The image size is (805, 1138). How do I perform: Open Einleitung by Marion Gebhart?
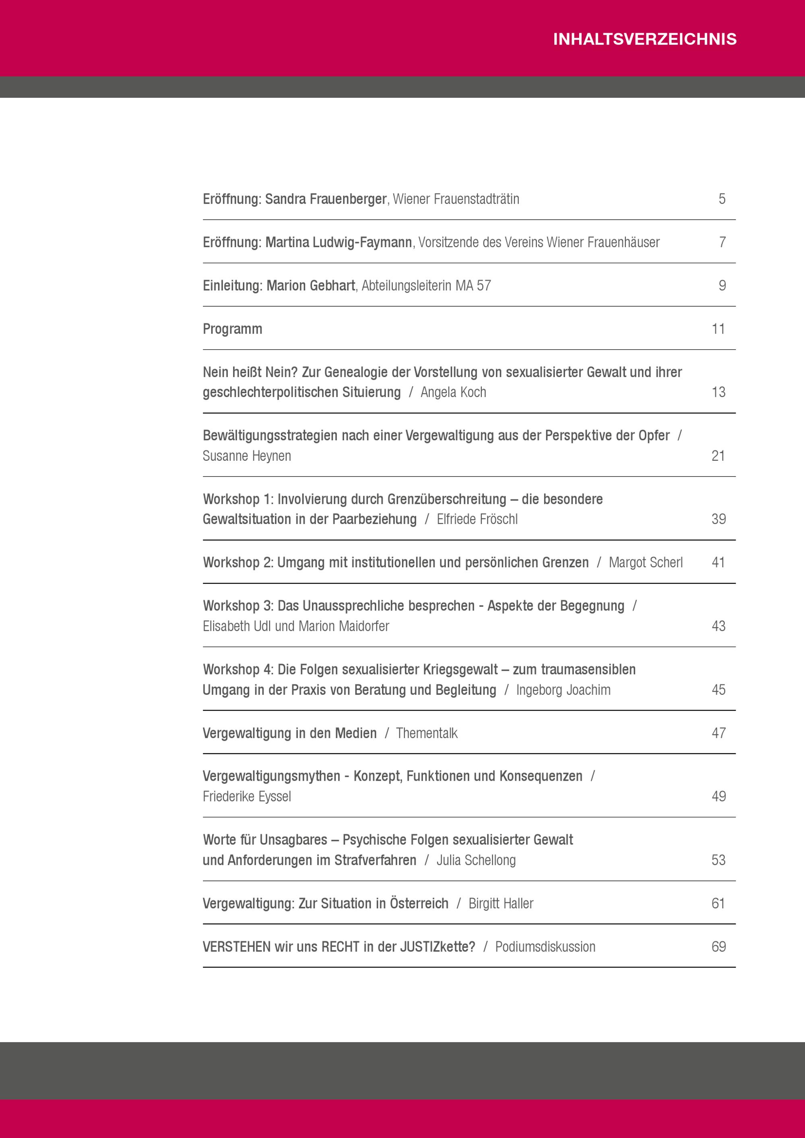(x=347, y=286)
